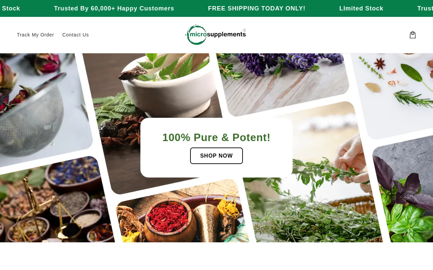Viewport: 433px width, 270px height.
Task: Click the 100% Pure & Potent heading
Action: (216, 137)
